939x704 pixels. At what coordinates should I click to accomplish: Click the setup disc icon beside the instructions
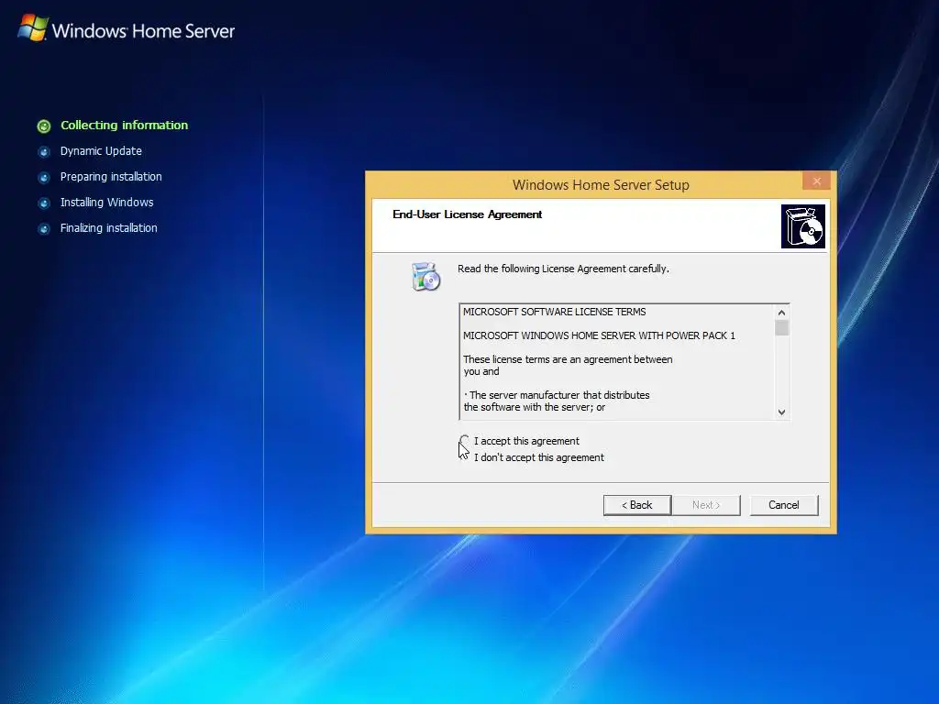[x=425, y=277]
